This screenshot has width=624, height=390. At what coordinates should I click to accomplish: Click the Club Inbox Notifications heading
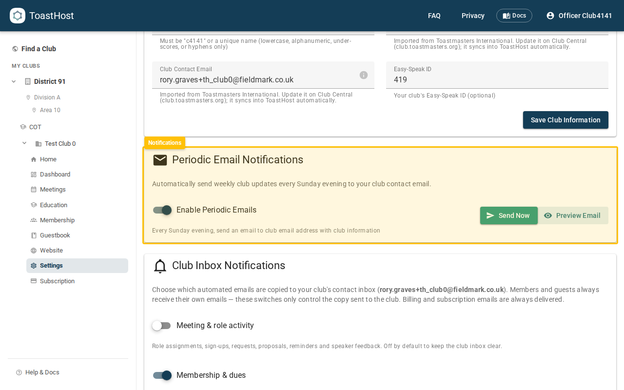[x=229, y=266]
